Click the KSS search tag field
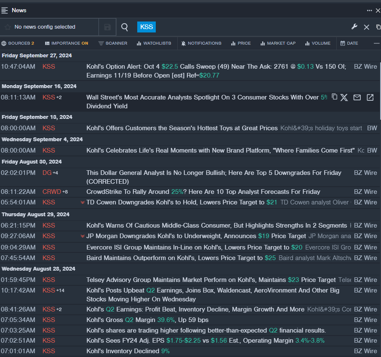This screenshot has height=357, width=381. pos(147,27)
